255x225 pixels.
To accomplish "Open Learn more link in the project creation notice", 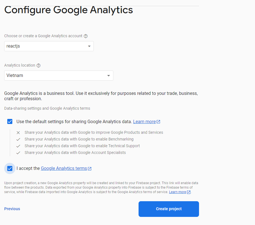I will (x=177, y=192).
